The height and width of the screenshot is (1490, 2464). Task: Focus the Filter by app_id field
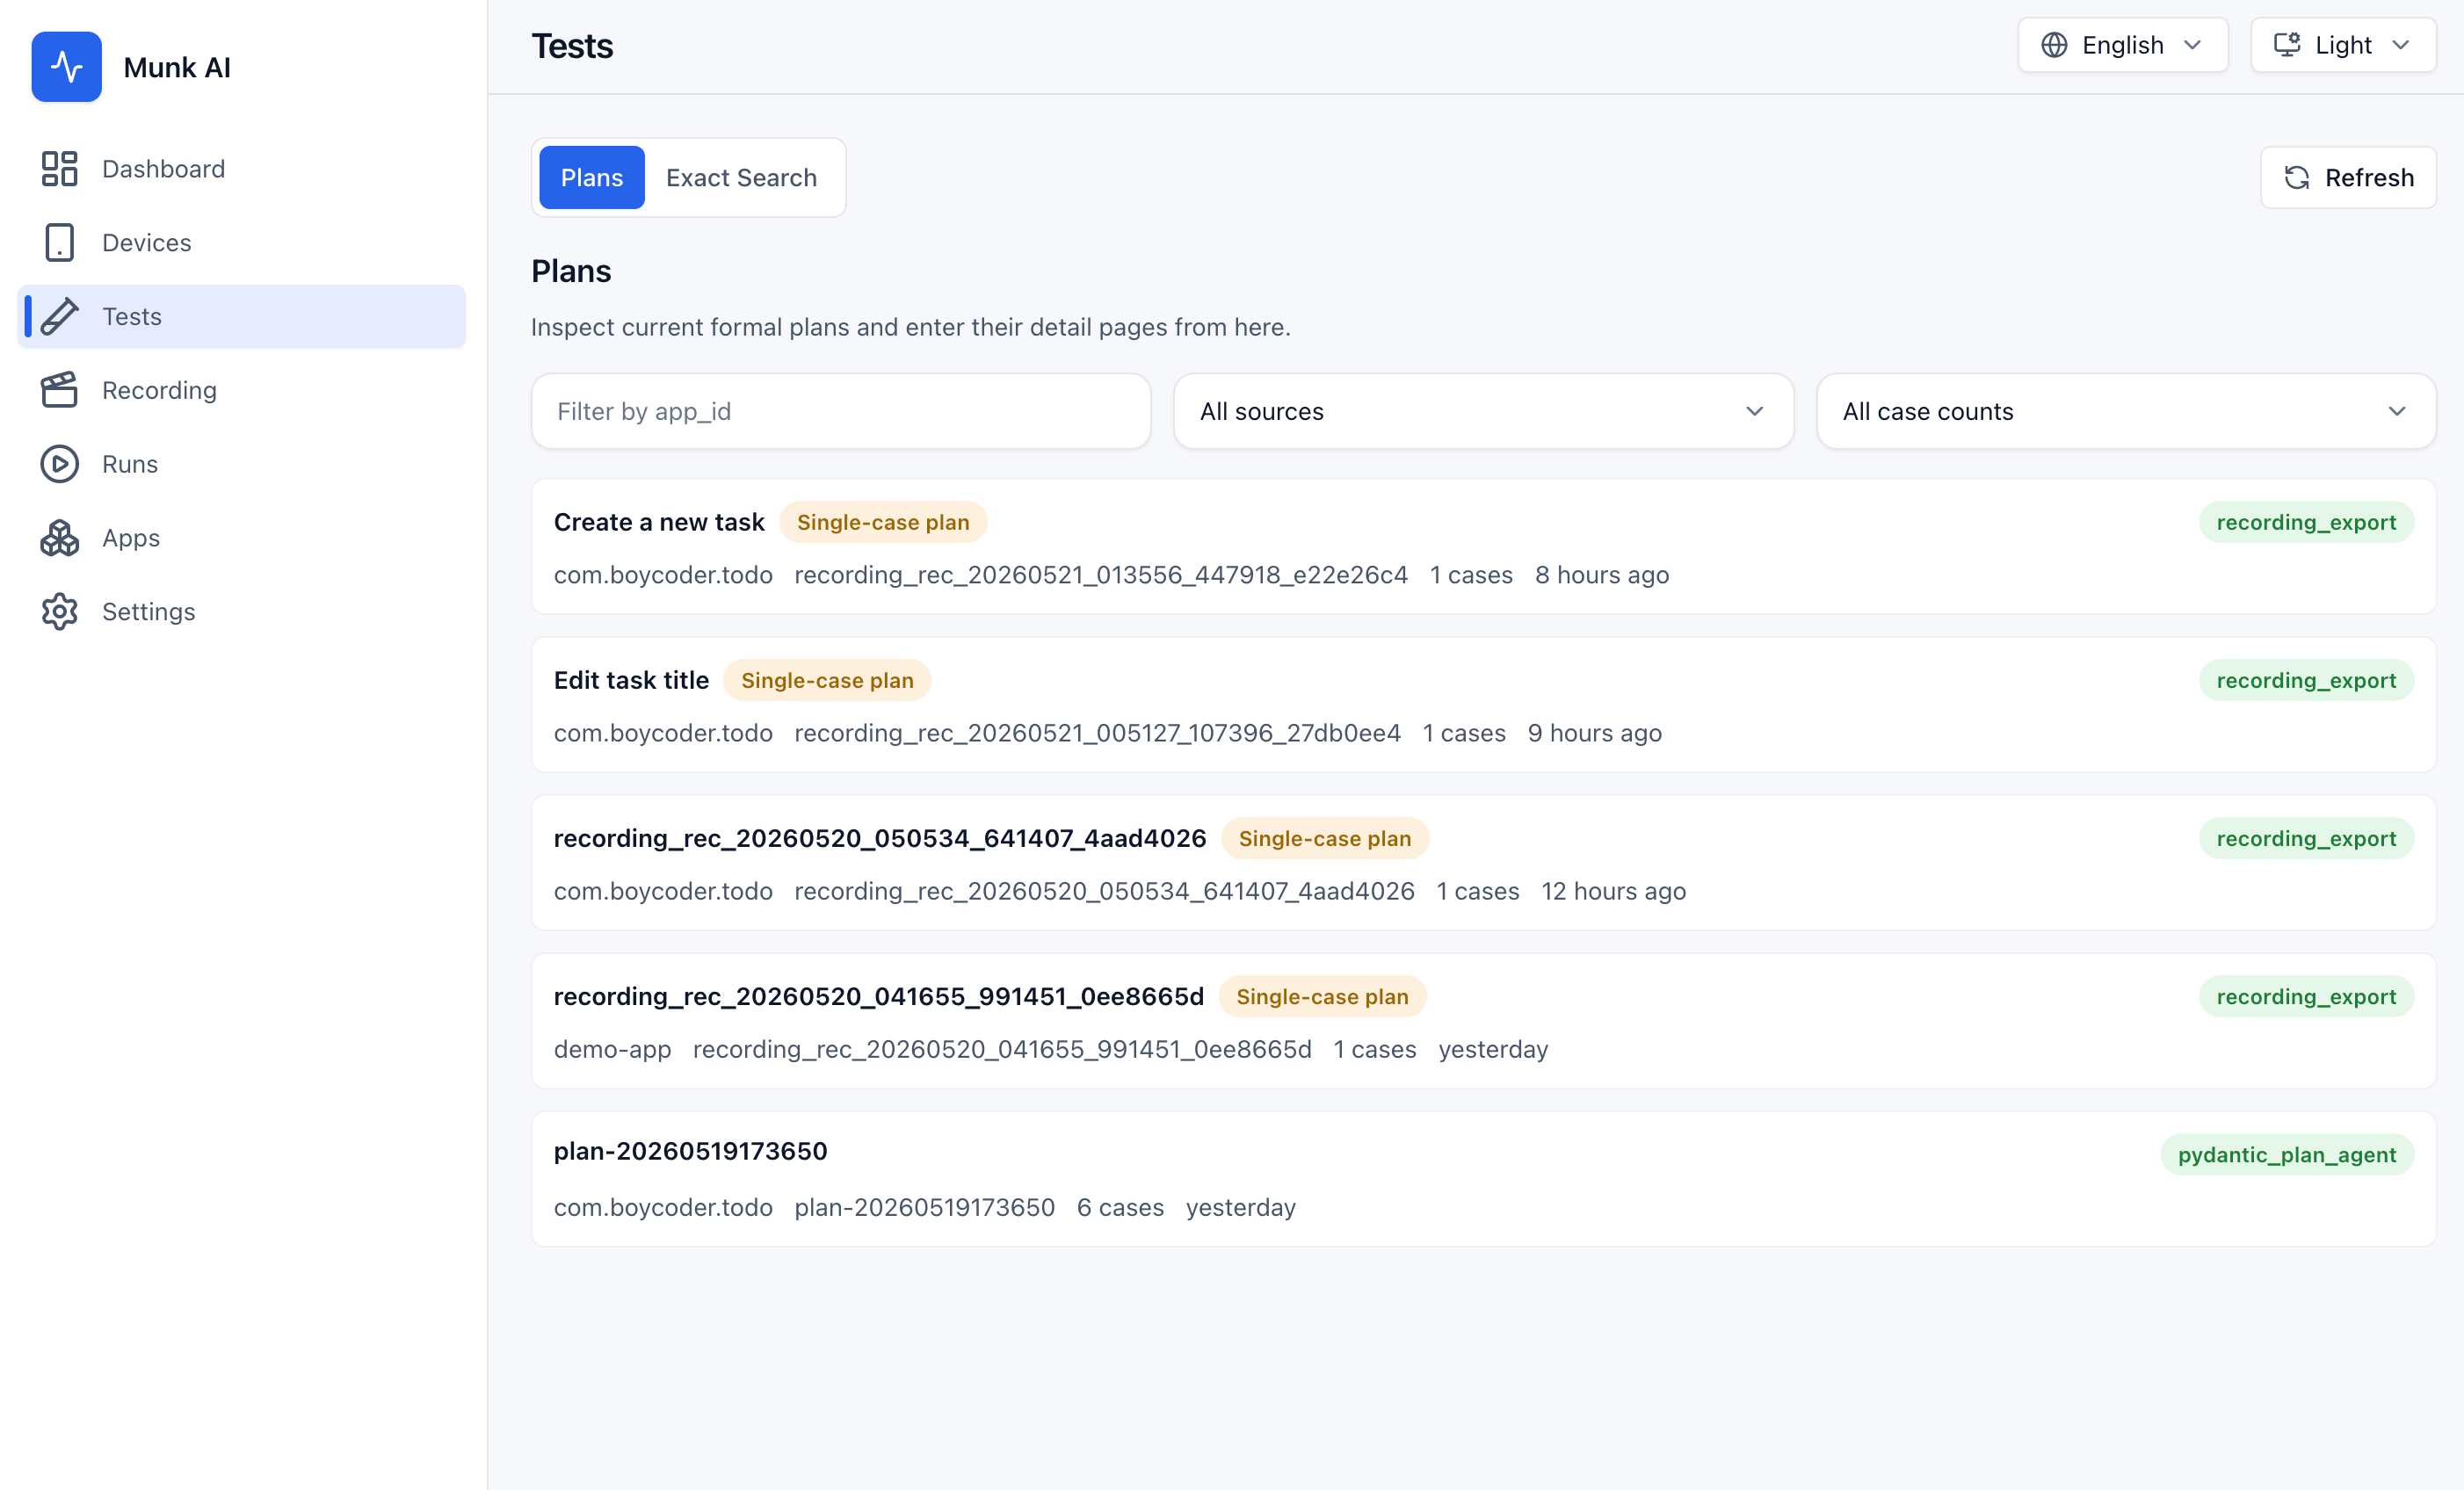pyautogui.click(x=841, y=411)
